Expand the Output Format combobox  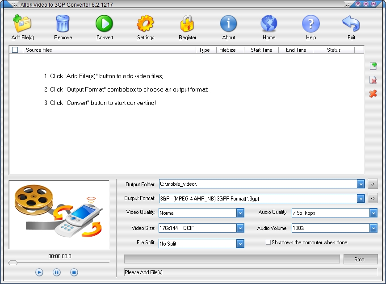tap(361, 198)
